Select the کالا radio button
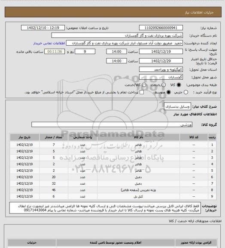Viewport: 225px width, 248px height. [179, 85]
